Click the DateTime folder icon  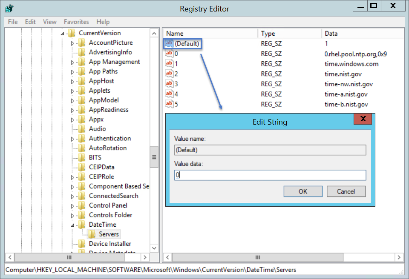[x=83, y=224]
